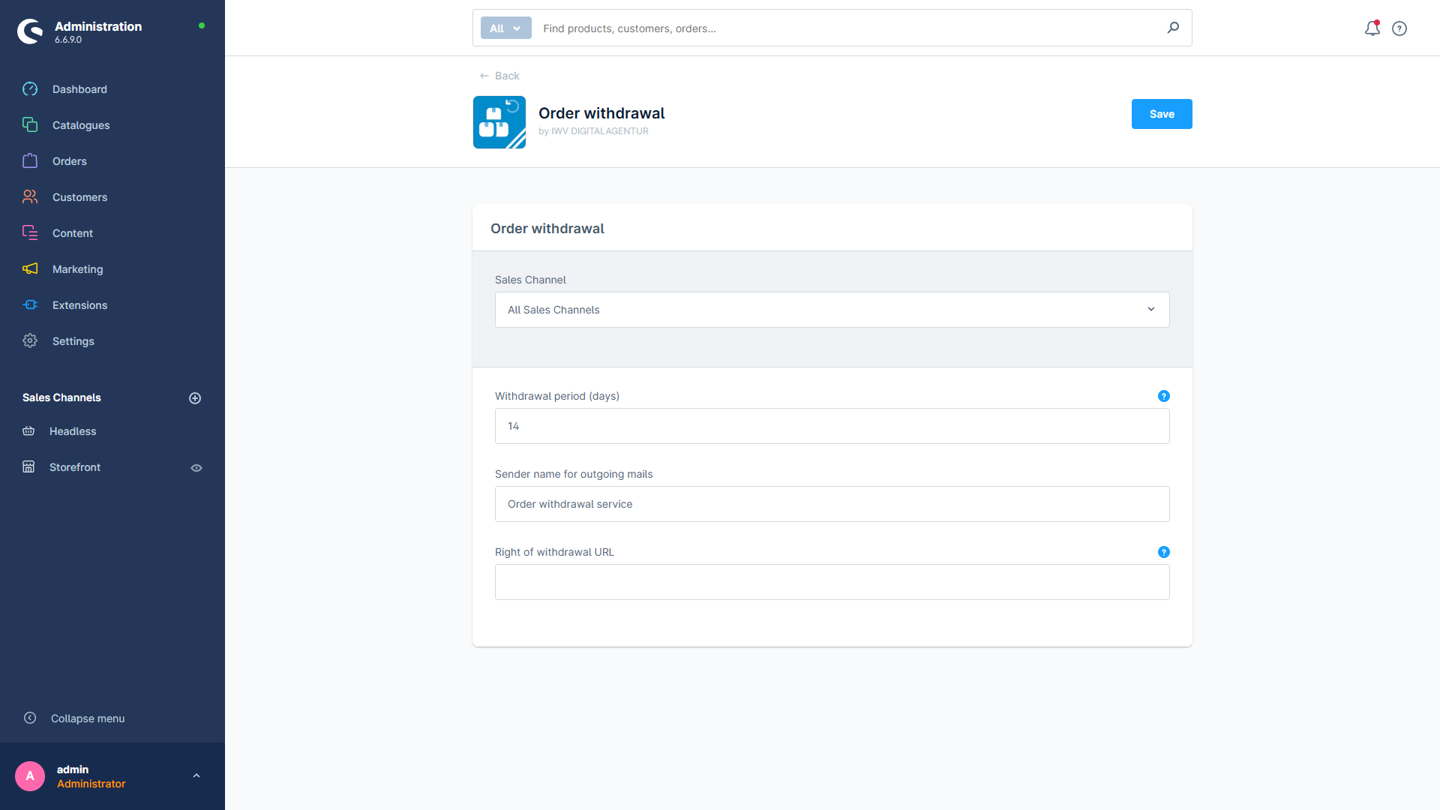Go back using the Back link

click(499, 76)
